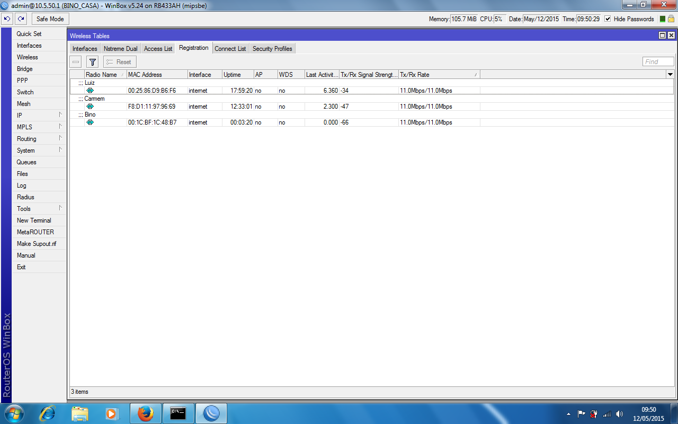Viewport: 678px width, 424px height.
Task: Open the Connect List tab
Action: pos(230,49)
